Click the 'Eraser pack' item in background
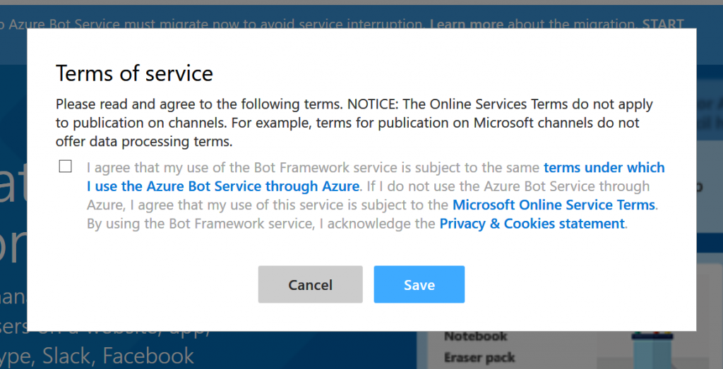 479,358
